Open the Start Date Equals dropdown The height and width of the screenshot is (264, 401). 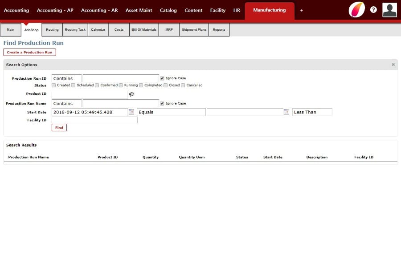[172, 112]
